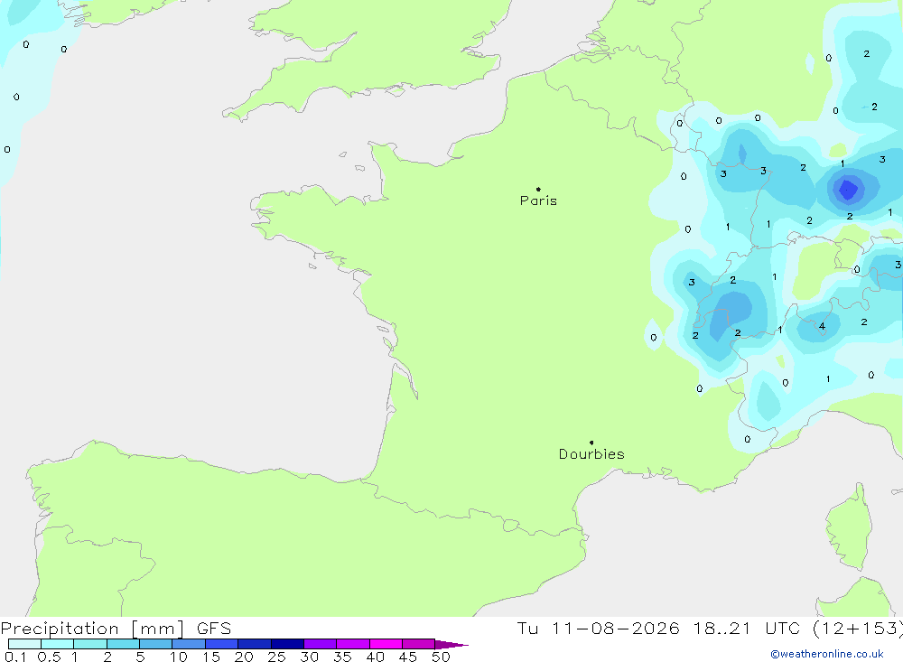Pick the 45–50 mm legend color swatch

(418, 644)
